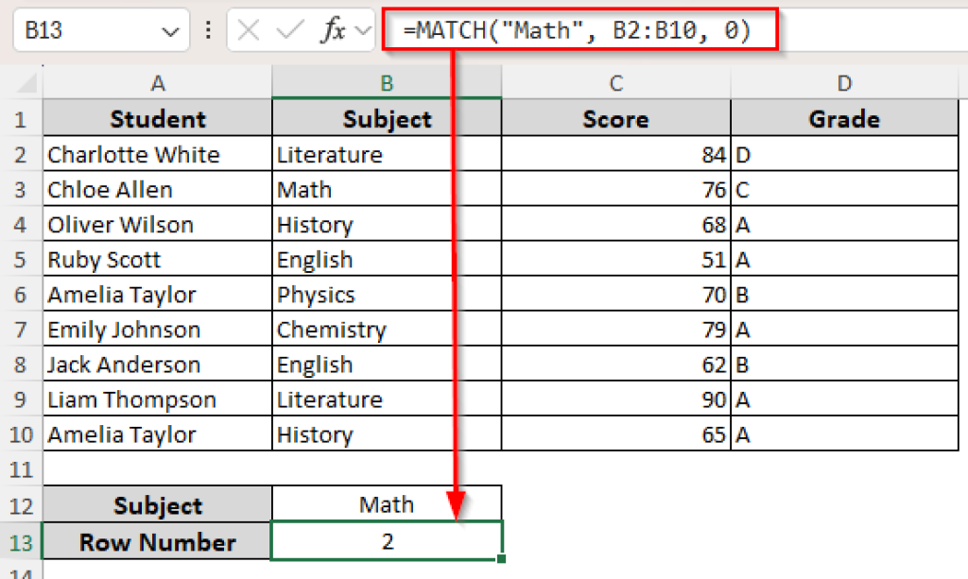Select row header 1
The width and height of the screenshot is (968, 579).
click(21, 118)
